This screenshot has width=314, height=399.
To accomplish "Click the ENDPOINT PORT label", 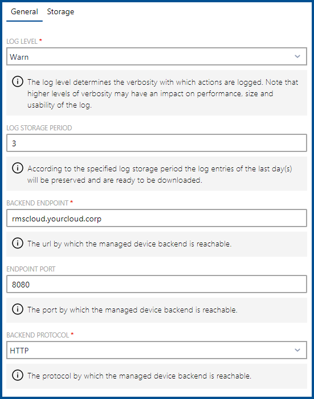I will click(x=31, y=269).
